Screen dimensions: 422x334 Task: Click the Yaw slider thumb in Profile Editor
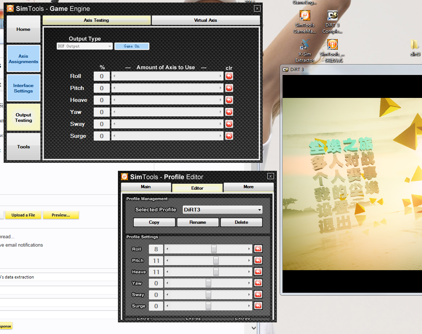coord(208,283)
